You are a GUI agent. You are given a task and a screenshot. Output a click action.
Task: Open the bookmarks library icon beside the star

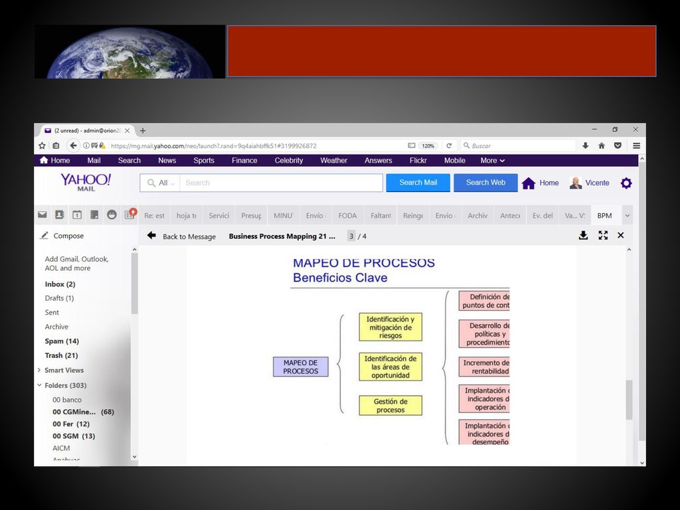(56, 145)
